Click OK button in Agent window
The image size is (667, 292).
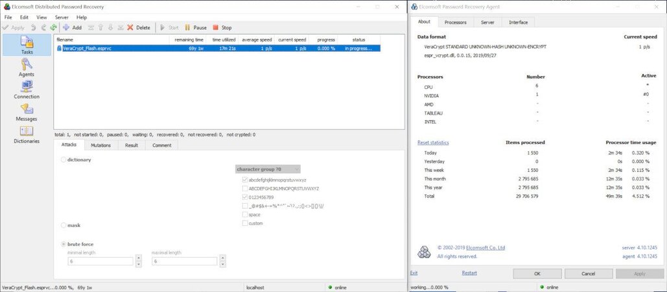(537, 274)
